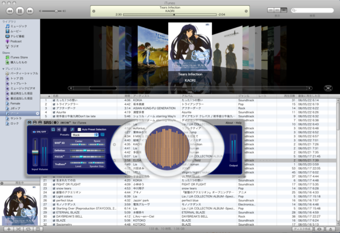
Task: Sort tracks by 名前 column header
Action: pyautogui.click(x=84, y=96)
